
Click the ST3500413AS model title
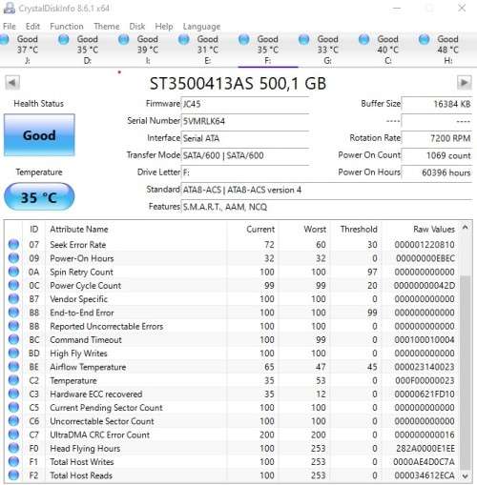(x=238, y=84)
